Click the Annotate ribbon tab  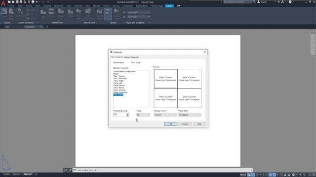78,6
